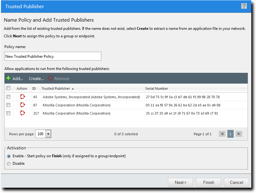Click action icon for ID 87 row

pos(22,105)
